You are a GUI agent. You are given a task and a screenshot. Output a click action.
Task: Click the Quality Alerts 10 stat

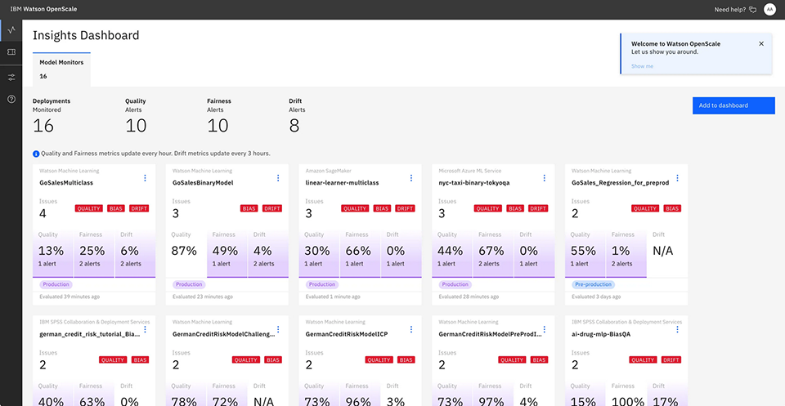(x=136, y=116)
